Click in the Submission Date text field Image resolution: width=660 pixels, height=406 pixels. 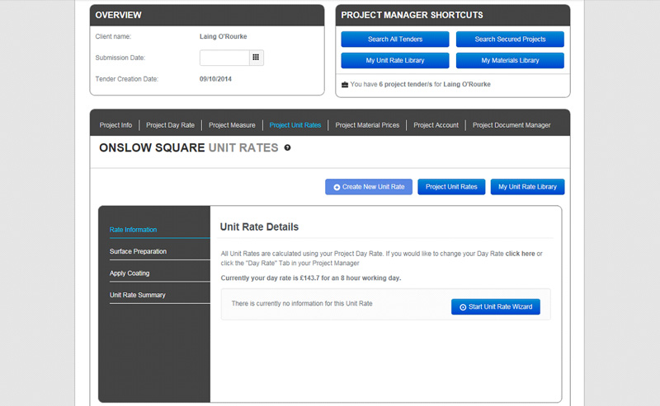click(224, 58)
